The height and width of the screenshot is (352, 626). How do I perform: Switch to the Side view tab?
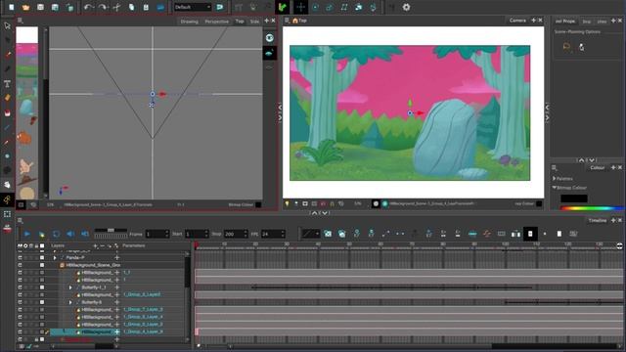(254, 22)
